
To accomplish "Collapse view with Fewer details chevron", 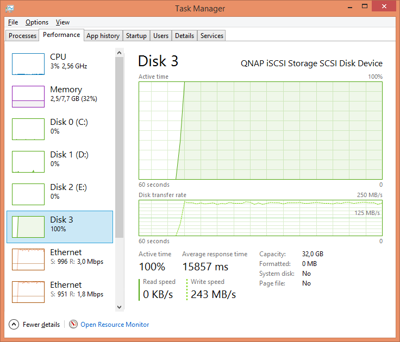I will click(x=14, y=325).
